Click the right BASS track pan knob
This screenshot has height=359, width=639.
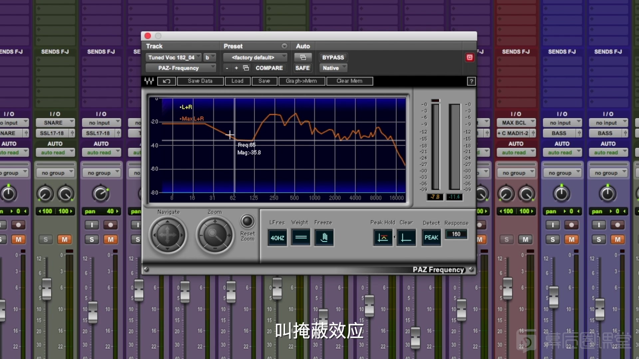(607, 194)
